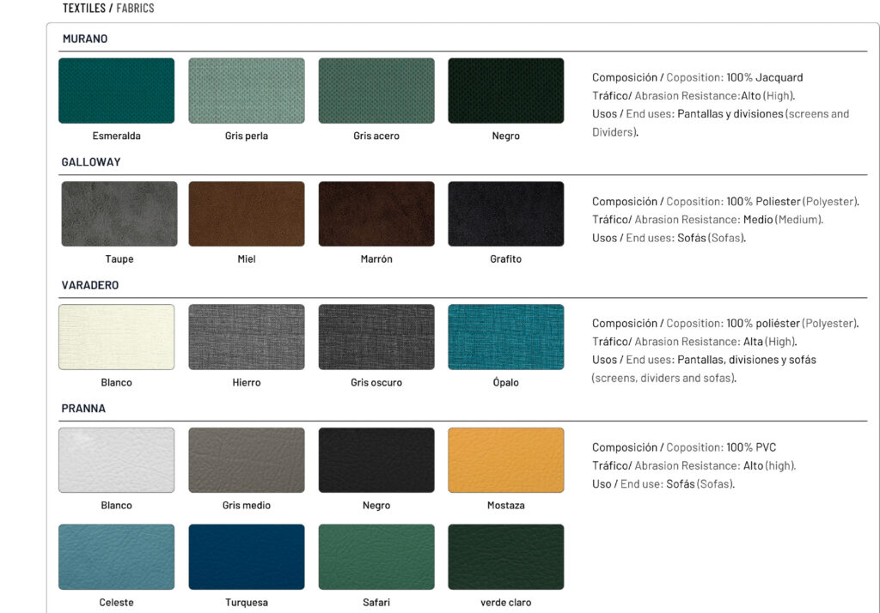The height and width of the screenshot is (613, 880).
Task: Click the Miel brown swatch
Action: [x=246, y=214]
